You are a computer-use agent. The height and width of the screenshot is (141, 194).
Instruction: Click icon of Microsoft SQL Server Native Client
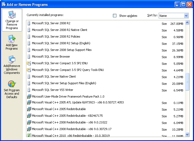[x=29, y=76]
